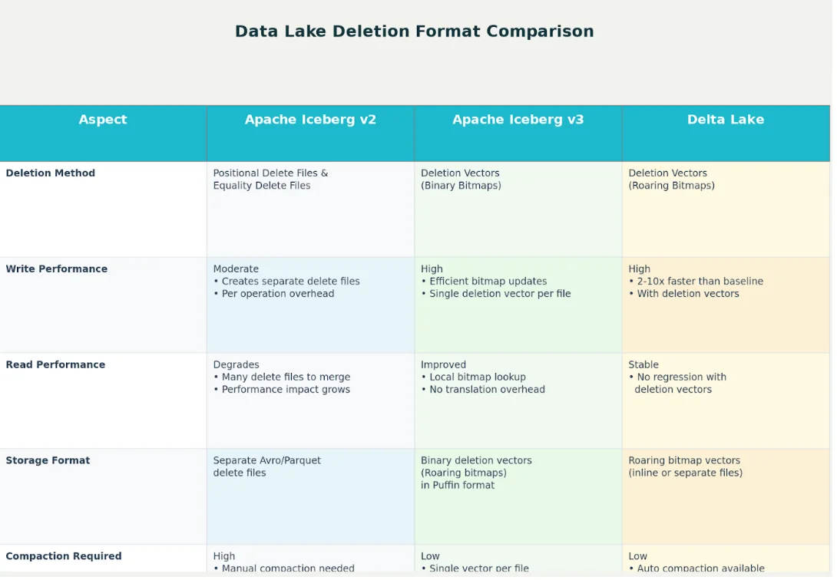Image resolution: width=837 pixels, height=580 pixels.
Task: Click "Creates separate delete files" bullet text
Action: click(x=290, y=282)
